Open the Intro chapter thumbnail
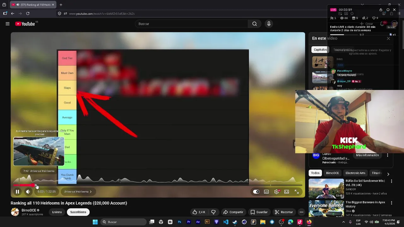This screenshot has width=404, height=227. pyautogui.click(x=323, y=62)
